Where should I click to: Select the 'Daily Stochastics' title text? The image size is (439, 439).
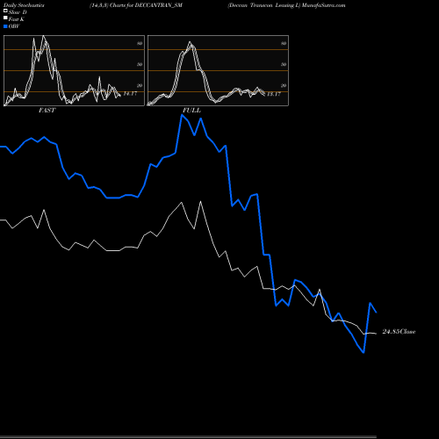tap(24, 5)
